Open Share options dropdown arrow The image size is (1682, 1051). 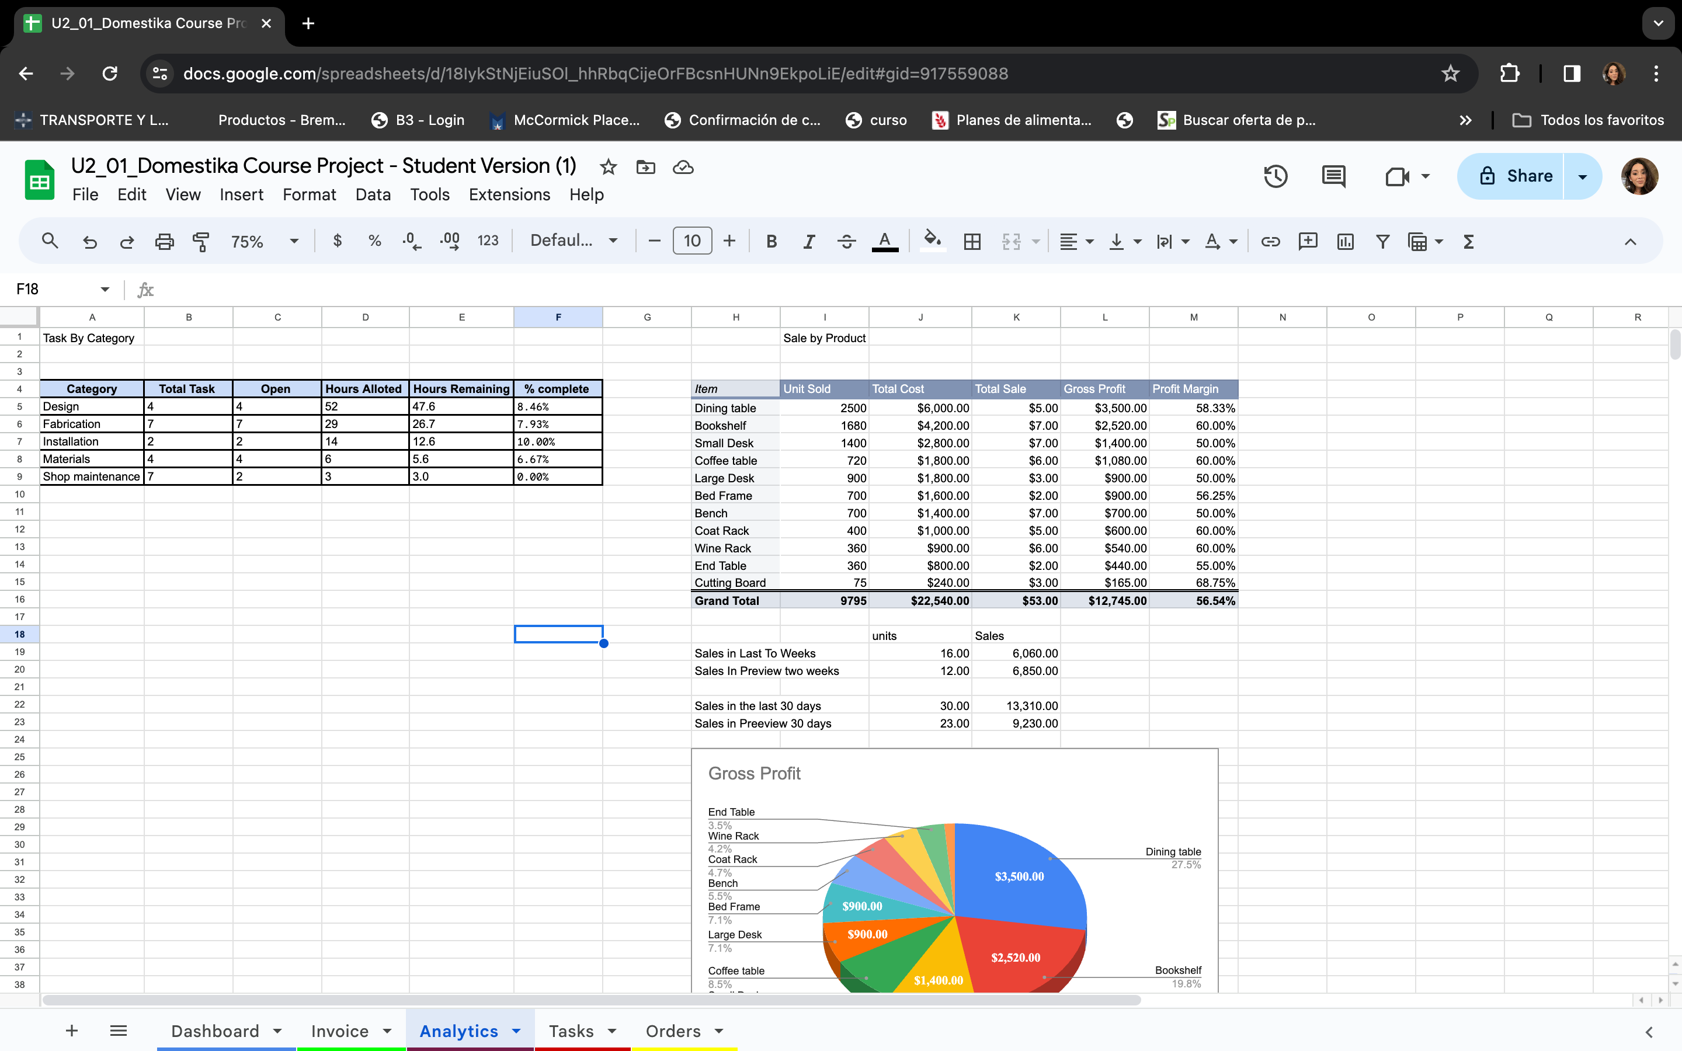1583,176
